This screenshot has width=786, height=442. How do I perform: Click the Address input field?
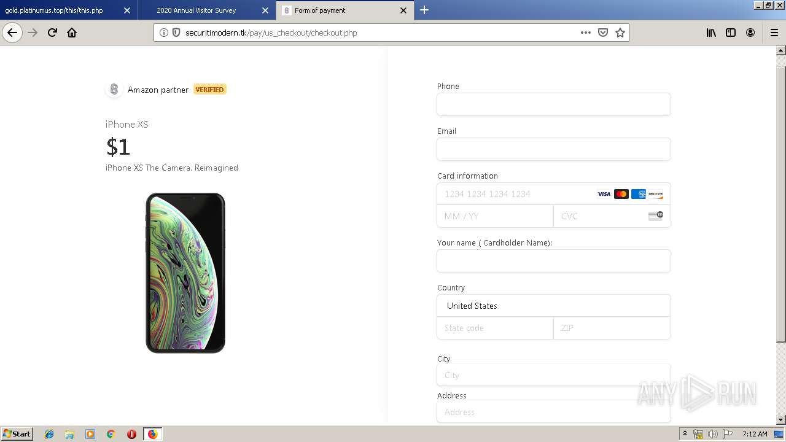[554, 412]
